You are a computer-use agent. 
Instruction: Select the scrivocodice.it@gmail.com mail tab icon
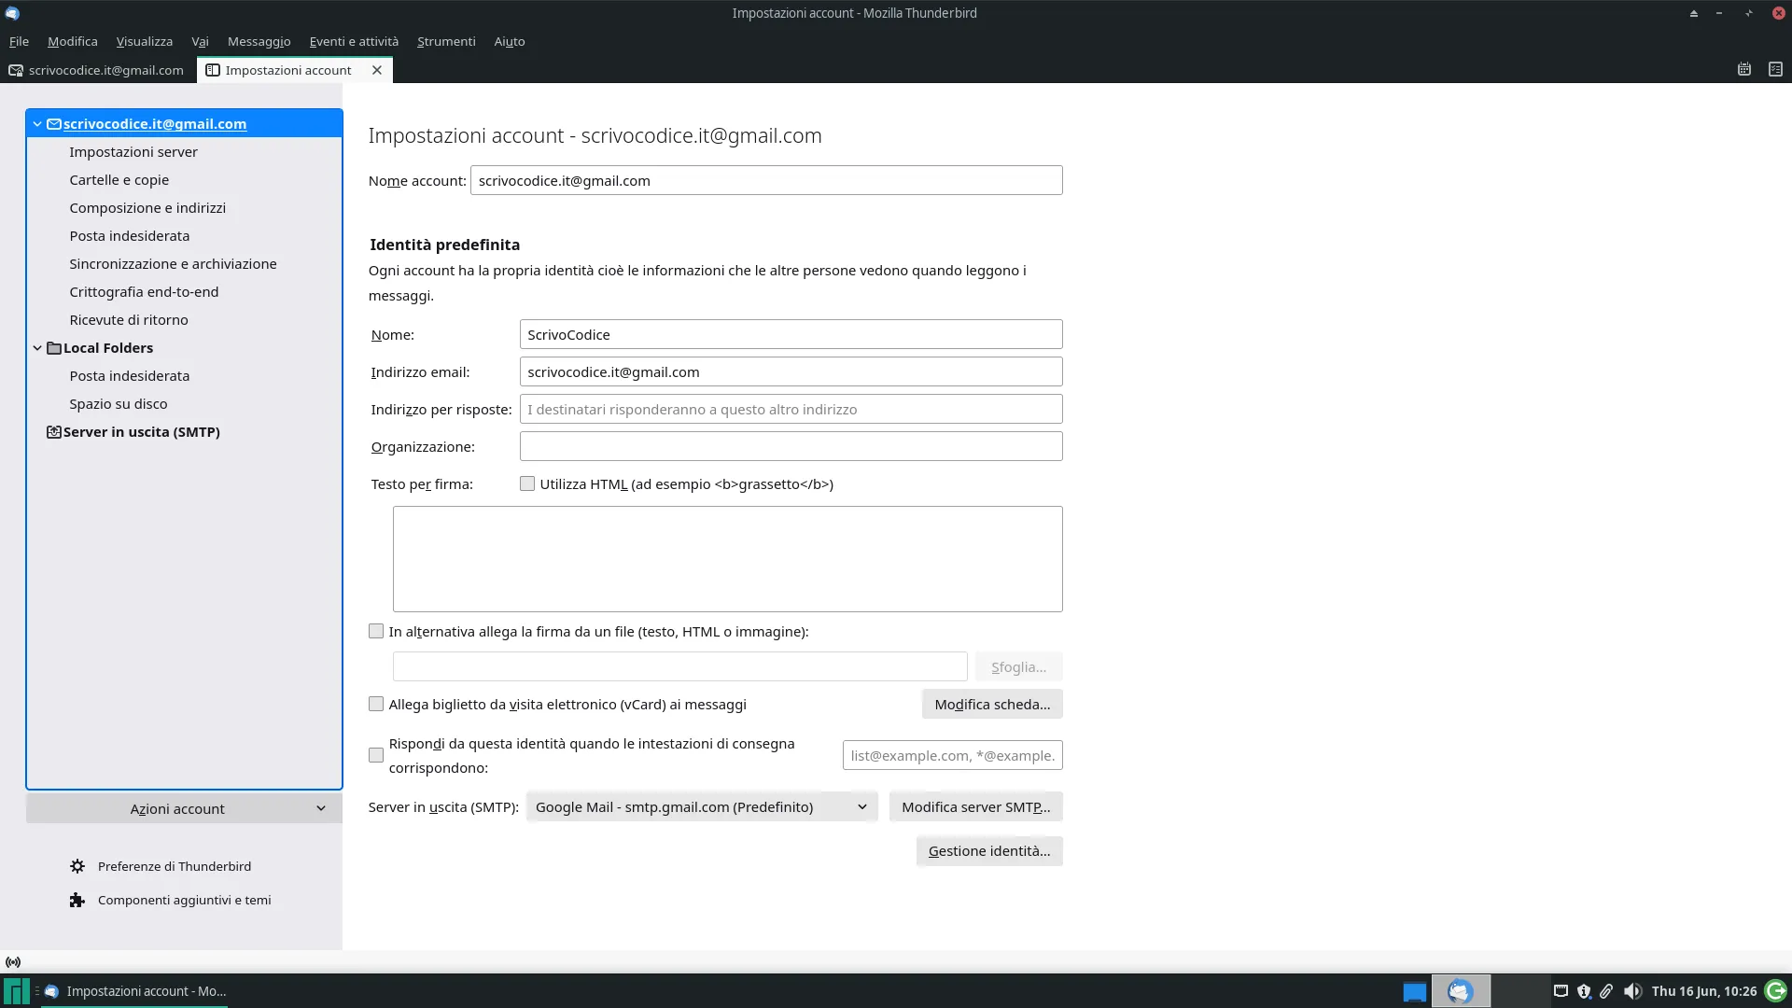15,69
